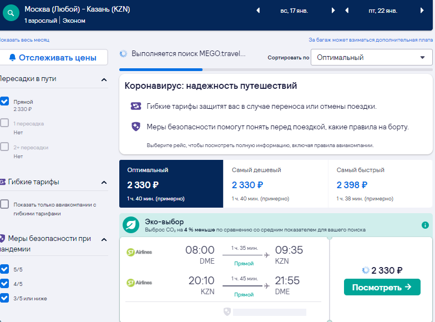
Task: Go to previous departure date arrow
Action: (x=258, y=11)
